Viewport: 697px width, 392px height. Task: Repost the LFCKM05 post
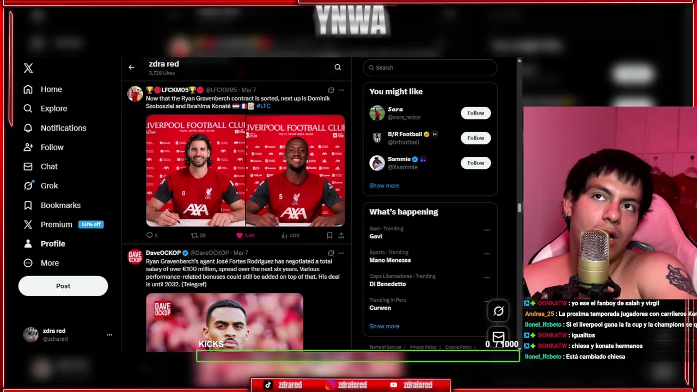[x=198, y=235]
